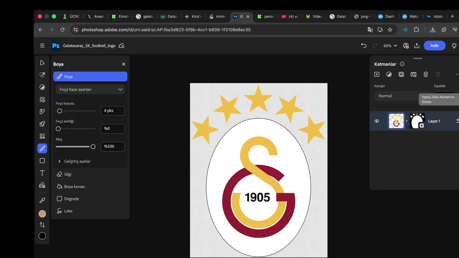
Task: Click the Akış flow slider handle
Action: click(x=93, y=147)
